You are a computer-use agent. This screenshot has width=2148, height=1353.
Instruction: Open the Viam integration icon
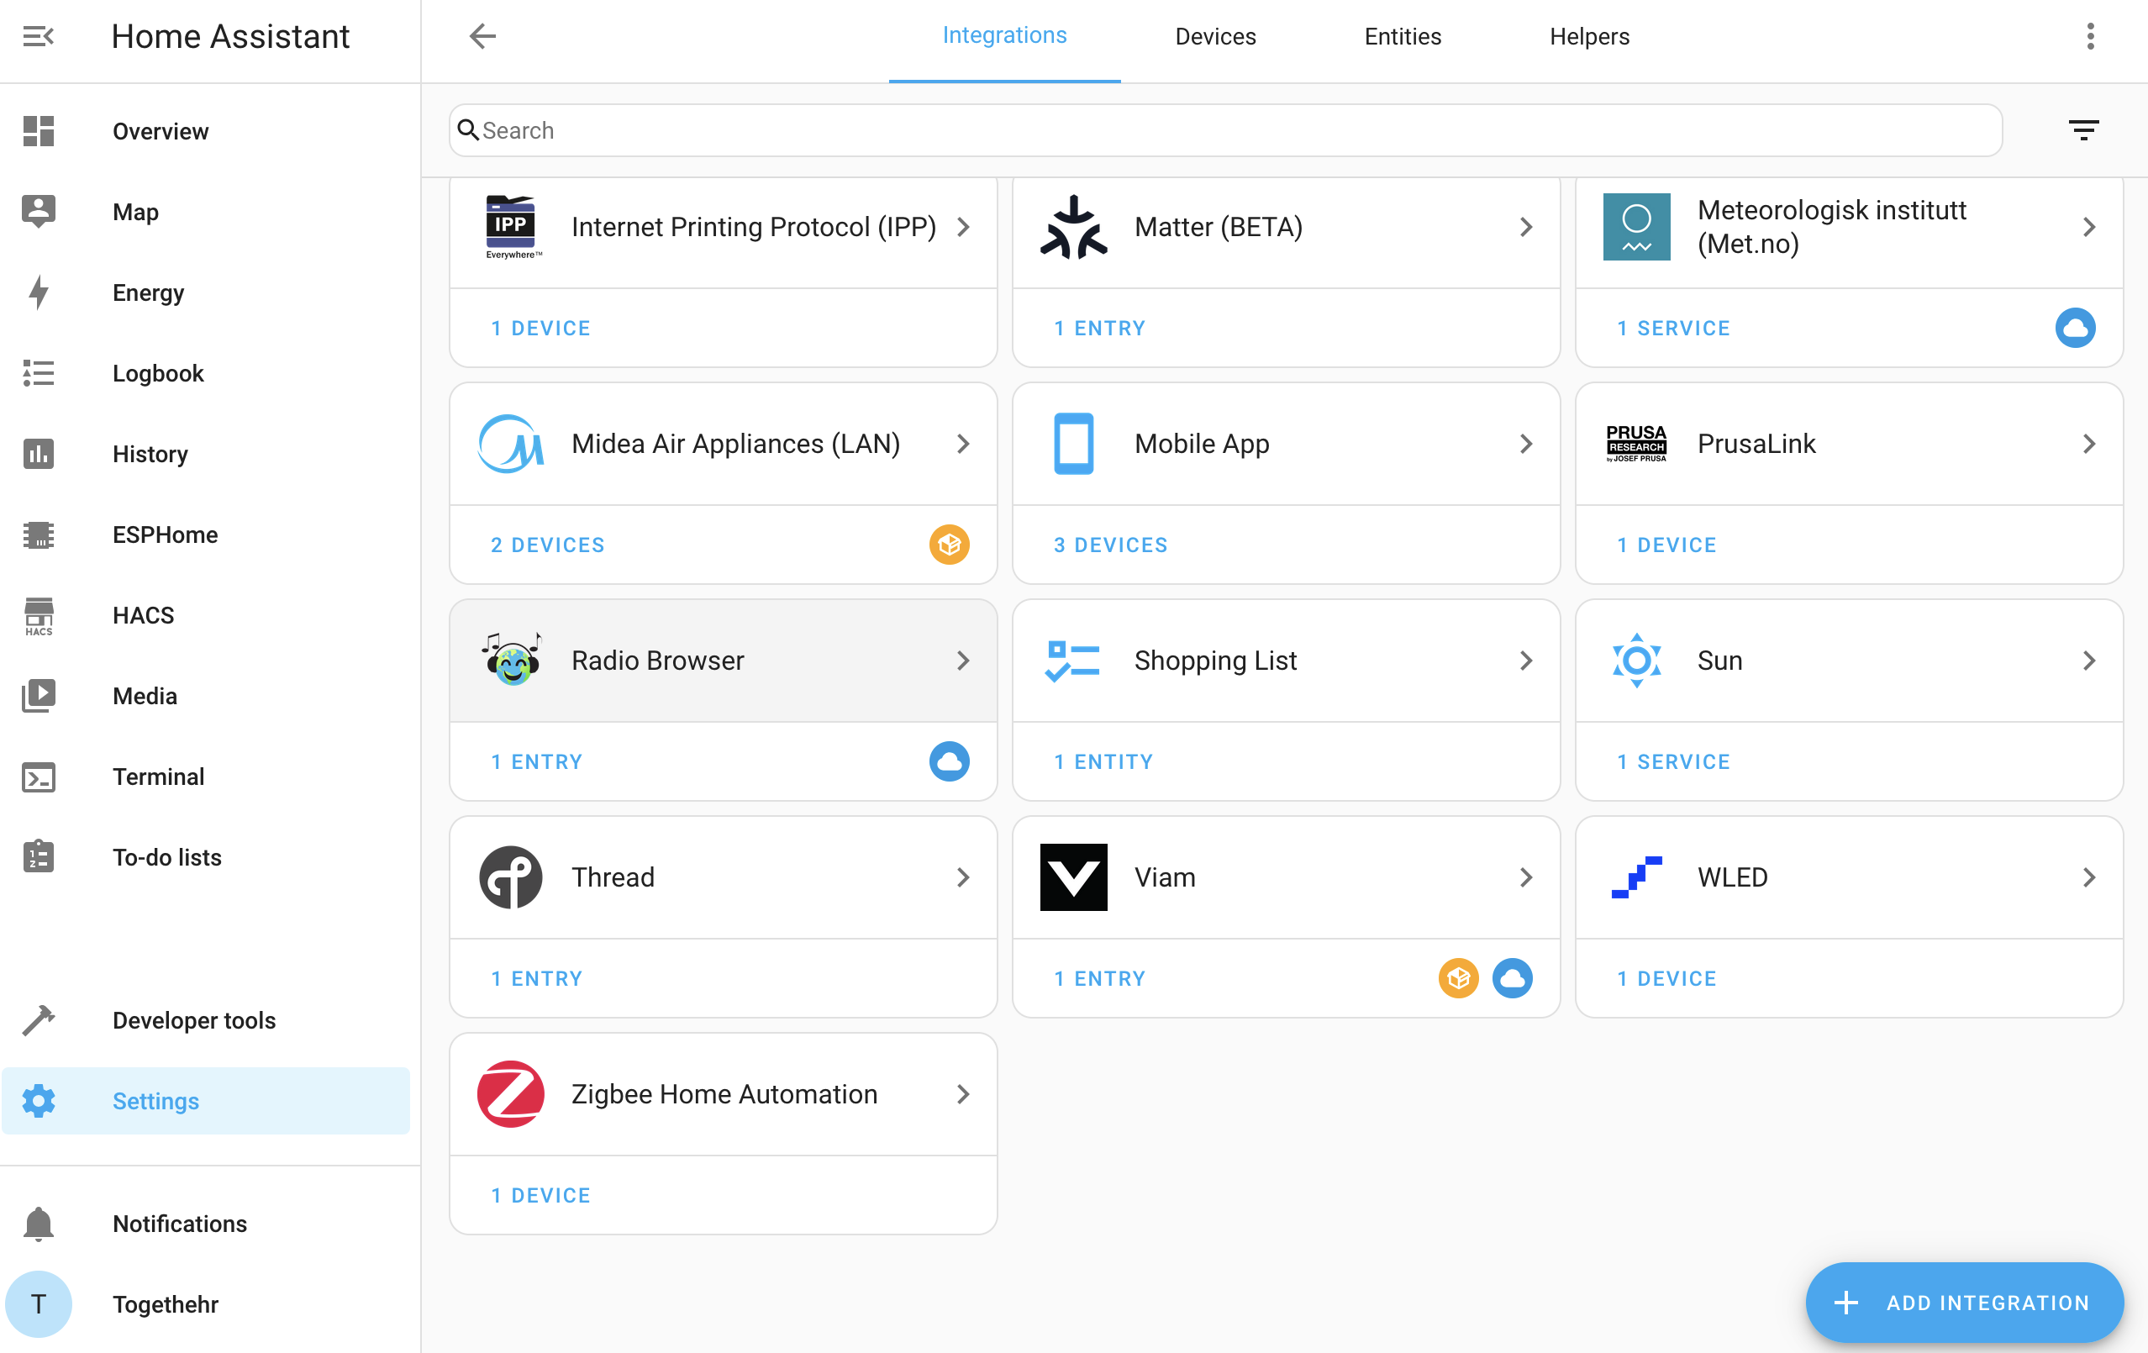(x=1074, y=876)
